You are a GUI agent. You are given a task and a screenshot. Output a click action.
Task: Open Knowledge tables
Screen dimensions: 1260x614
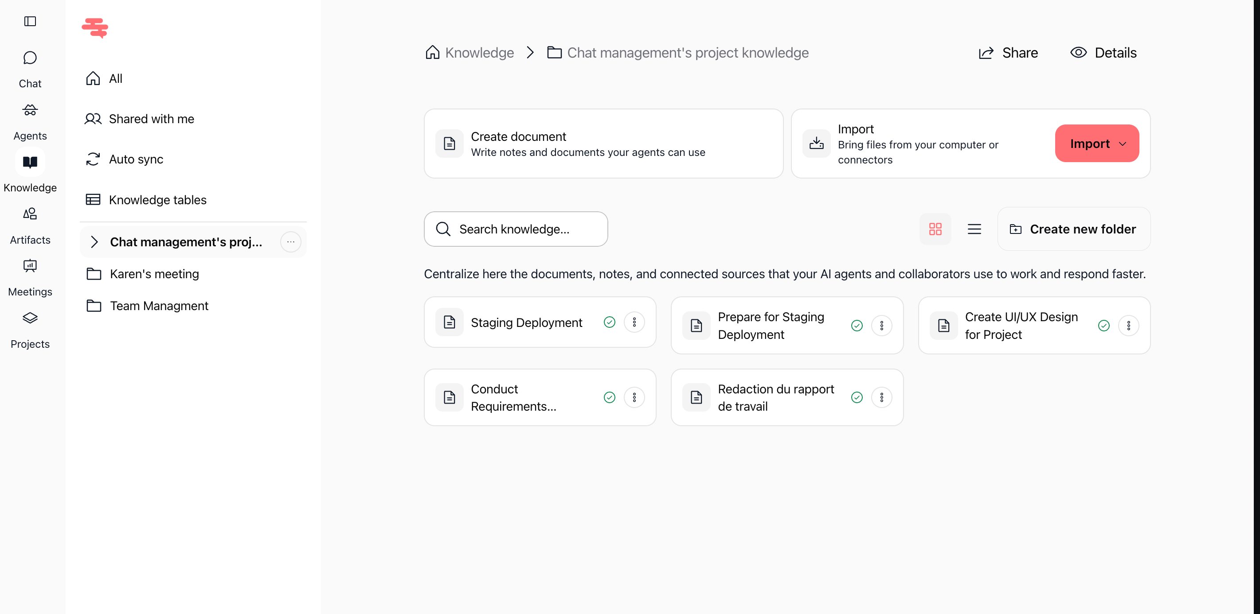193,199
